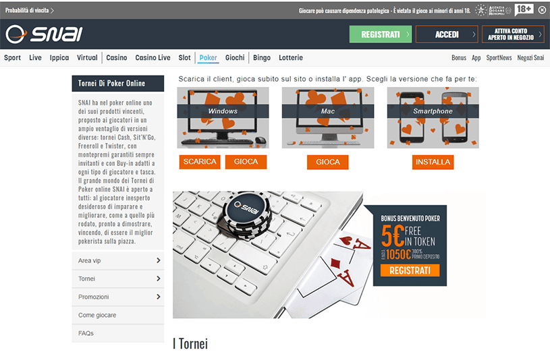Screen dimensions: 550x354
Task: Expand the Tornei sidebar item
Action: click(118, 278)
